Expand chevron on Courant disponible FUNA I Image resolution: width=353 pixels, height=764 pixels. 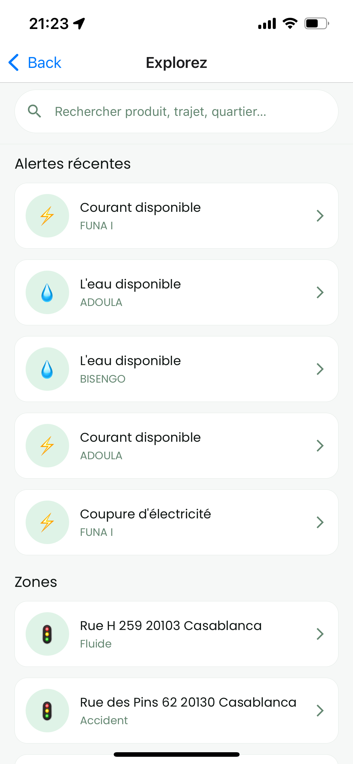(x=320, y=216)
